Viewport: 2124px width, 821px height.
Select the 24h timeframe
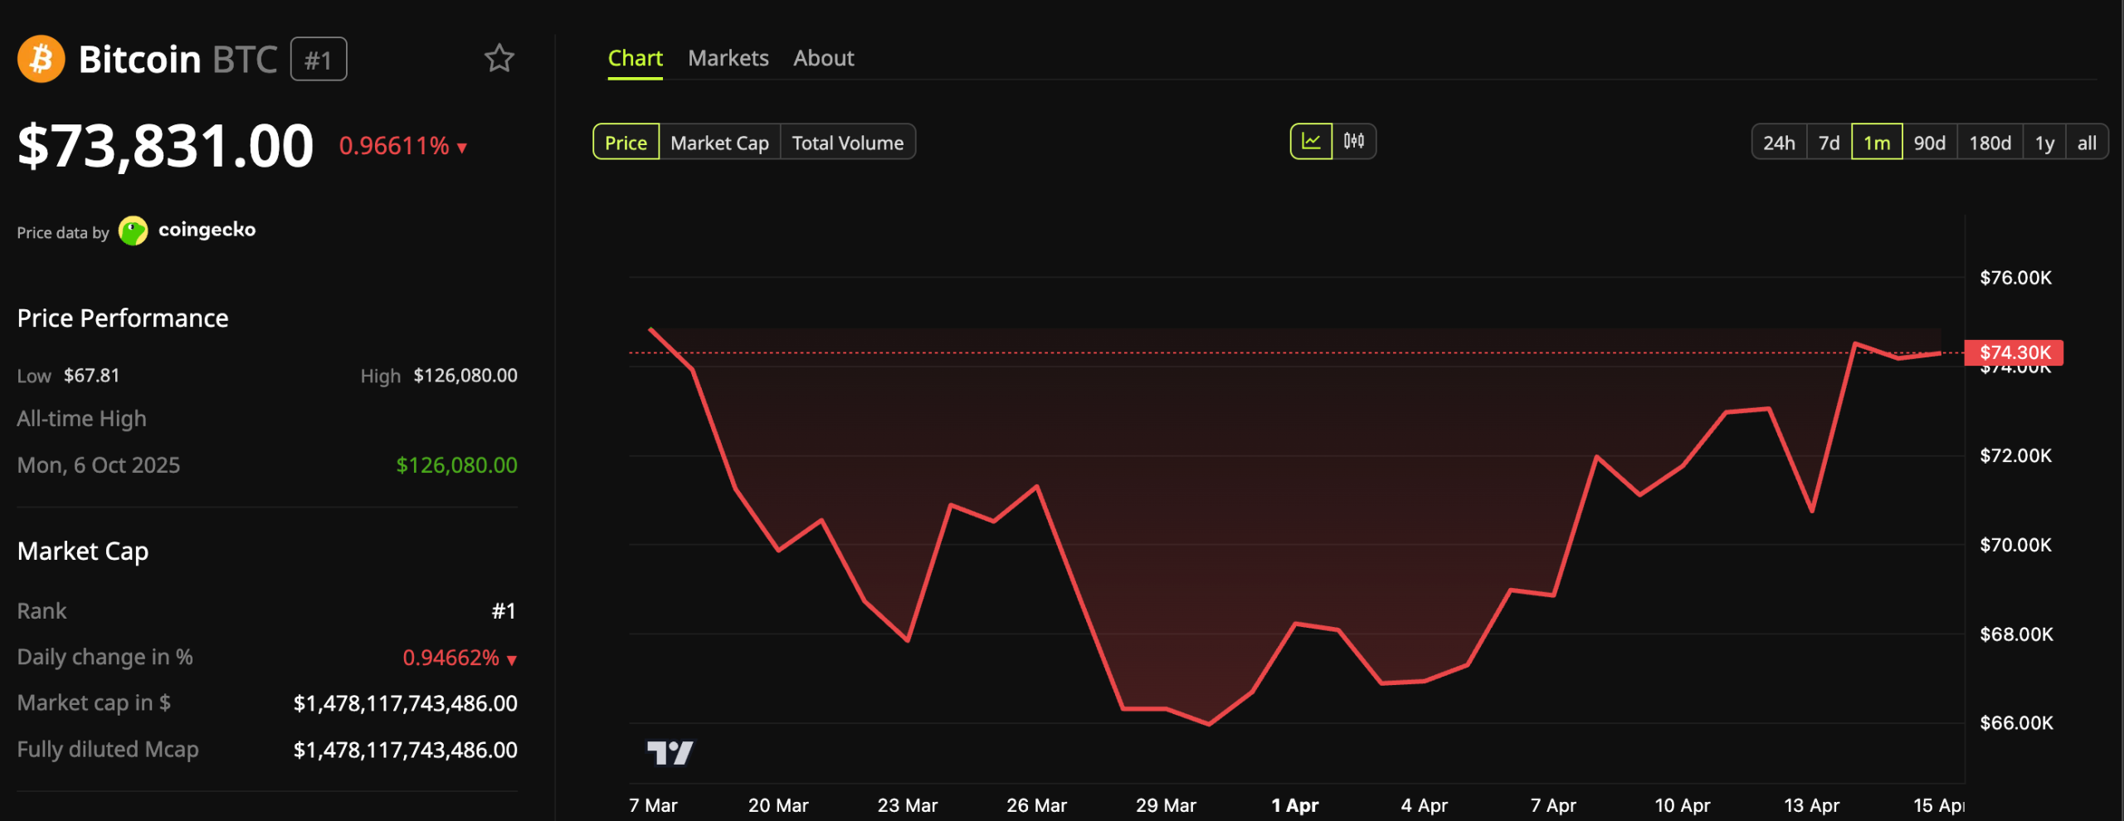1779,142
